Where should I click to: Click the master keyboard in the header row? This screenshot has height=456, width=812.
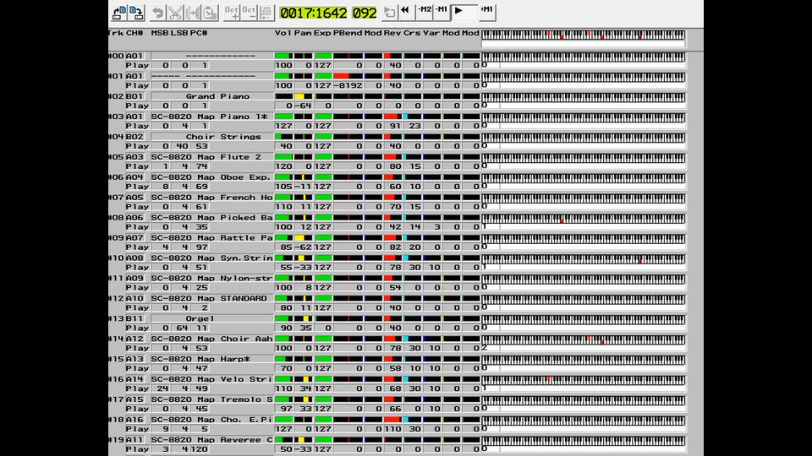(583, 35)
